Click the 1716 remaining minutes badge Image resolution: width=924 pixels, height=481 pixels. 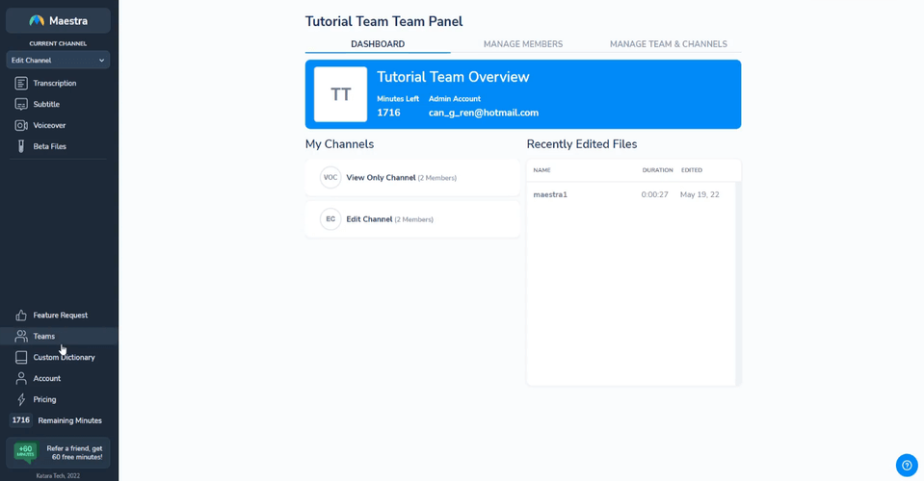[x=21, y=420]
